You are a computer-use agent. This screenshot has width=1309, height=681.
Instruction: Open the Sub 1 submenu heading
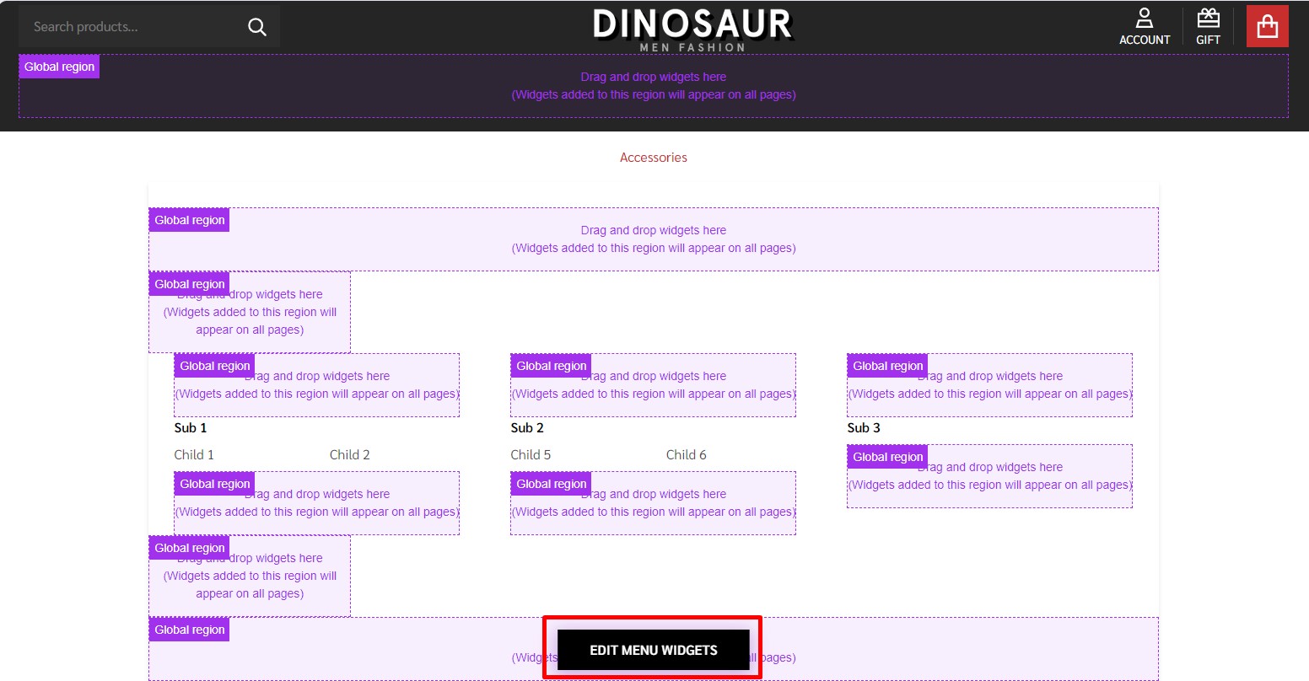[191, 428]
